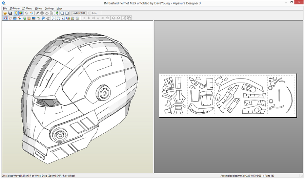Switch to single-pane window layout icon
The image size is (305, 179).
coord(67,13)
